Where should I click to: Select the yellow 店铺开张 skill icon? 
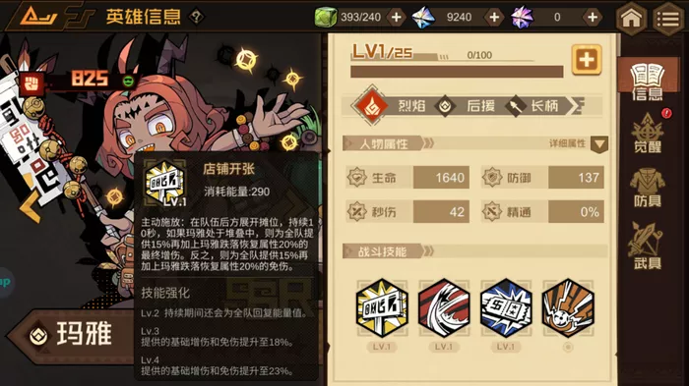[x=382, y=308]
